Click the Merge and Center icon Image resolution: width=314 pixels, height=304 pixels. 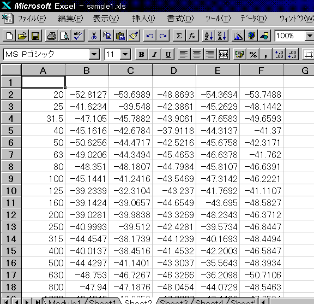pos(224,54)
